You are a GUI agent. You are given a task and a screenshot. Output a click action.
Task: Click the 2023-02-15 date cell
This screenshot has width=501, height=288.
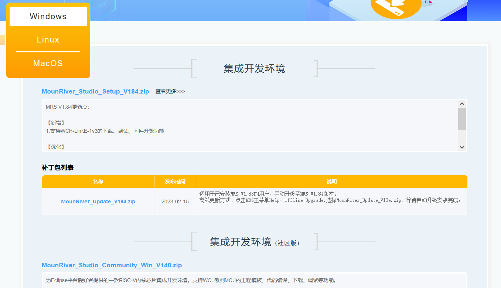[175, 201]
